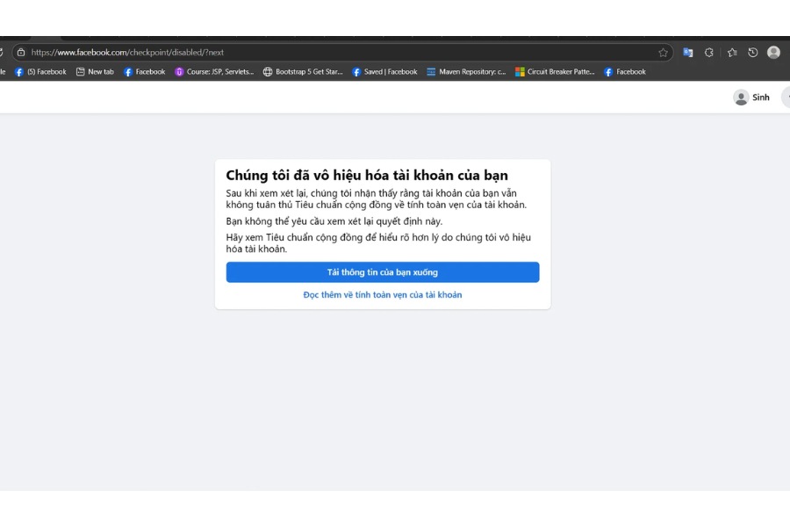The width and height of the screenshot is (790, 527).
Task: Open the browser extensions icon
Action: (709, 53)
